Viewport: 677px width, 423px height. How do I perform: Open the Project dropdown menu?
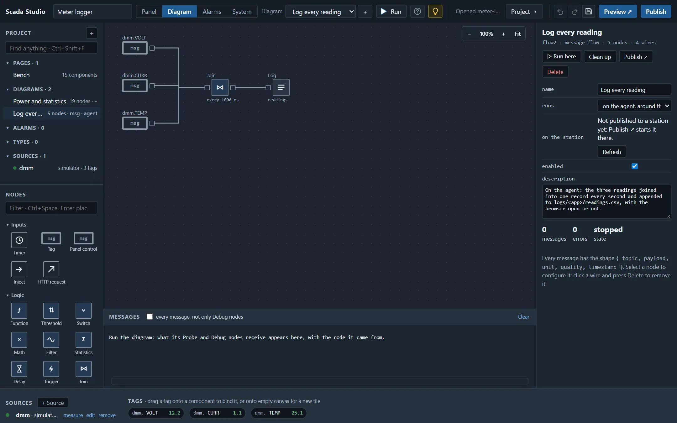(x=524, y=12)
